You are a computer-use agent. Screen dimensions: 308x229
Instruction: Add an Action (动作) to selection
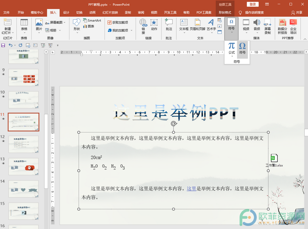pos(154,25)
